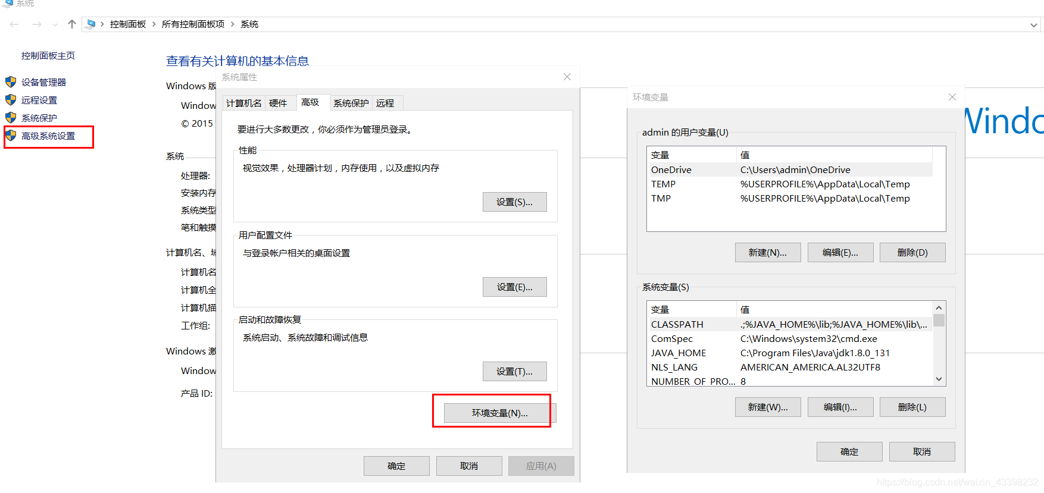Select the NLS_LANG system variable

click(x=790, y=368)
